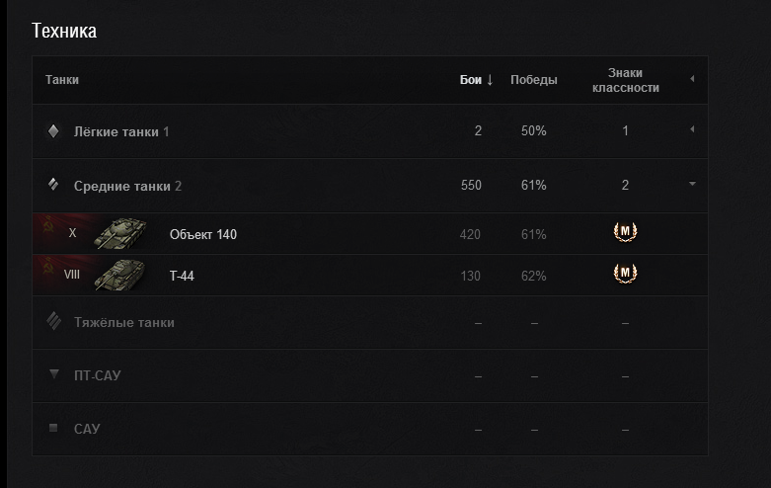771x488 pixels.
Task: Sort table by Победы column
Action: (533, 80)
